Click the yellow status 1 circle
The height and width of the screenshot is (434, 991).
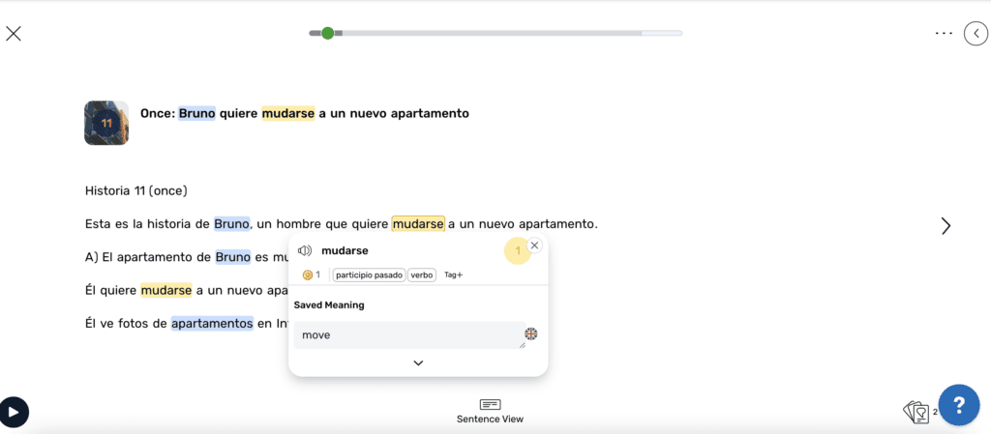pos(517,251)
